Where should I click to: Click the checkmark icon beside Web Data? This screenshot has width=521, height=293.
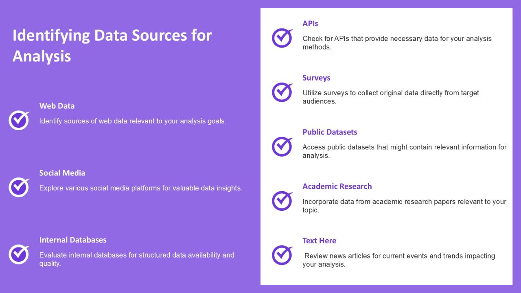pyautogui.click(x=19, y=120)
